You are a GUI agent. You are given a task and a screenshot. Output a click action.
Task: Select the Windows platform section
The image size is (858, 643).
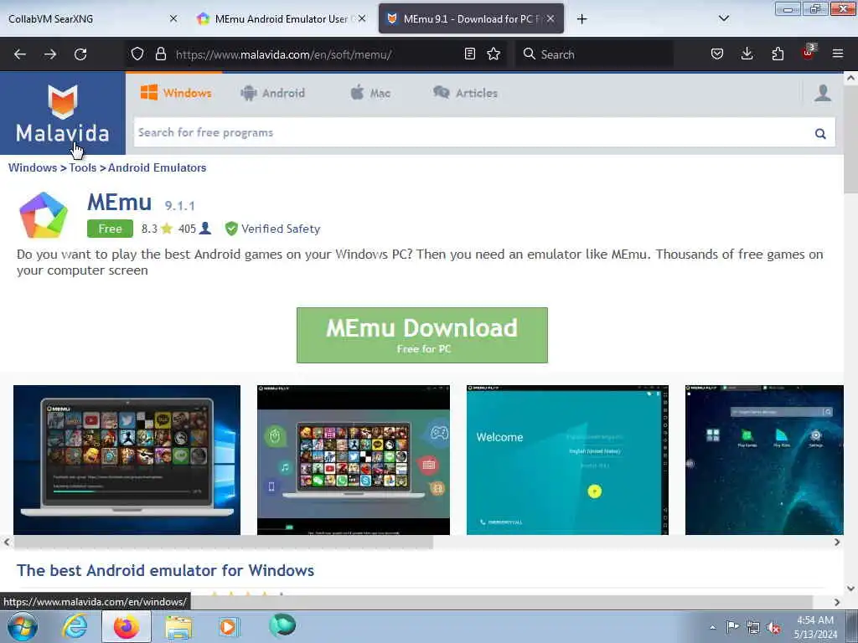[176, 93]
